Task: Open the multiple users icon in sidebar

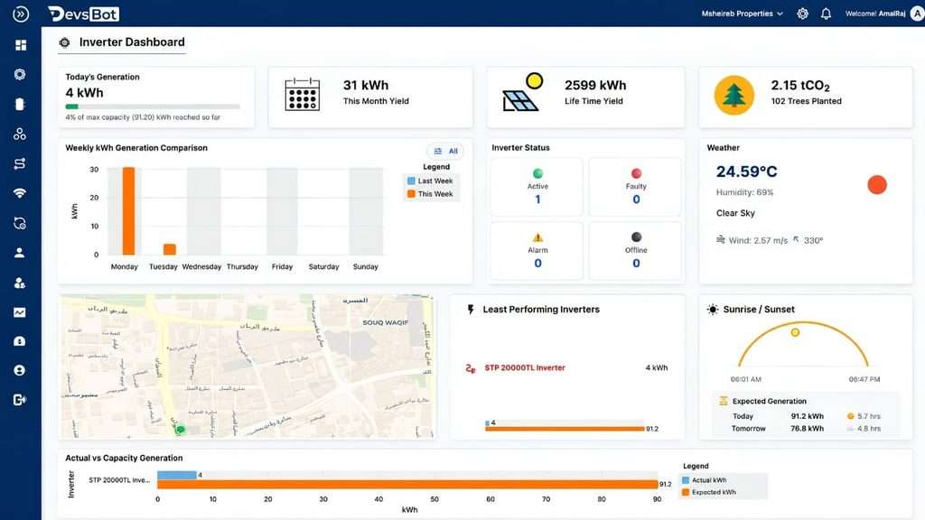Action: click(20, 283)
